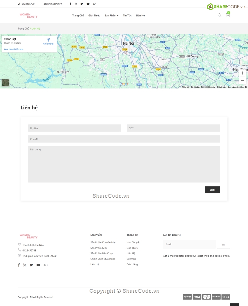The image size is (248, 306).
Task: Select Liên Hệ in the main navigation
Action: [140, 15]
